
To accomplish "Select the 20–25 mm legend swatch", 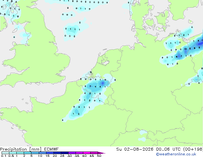I will [x=57, y=153].
